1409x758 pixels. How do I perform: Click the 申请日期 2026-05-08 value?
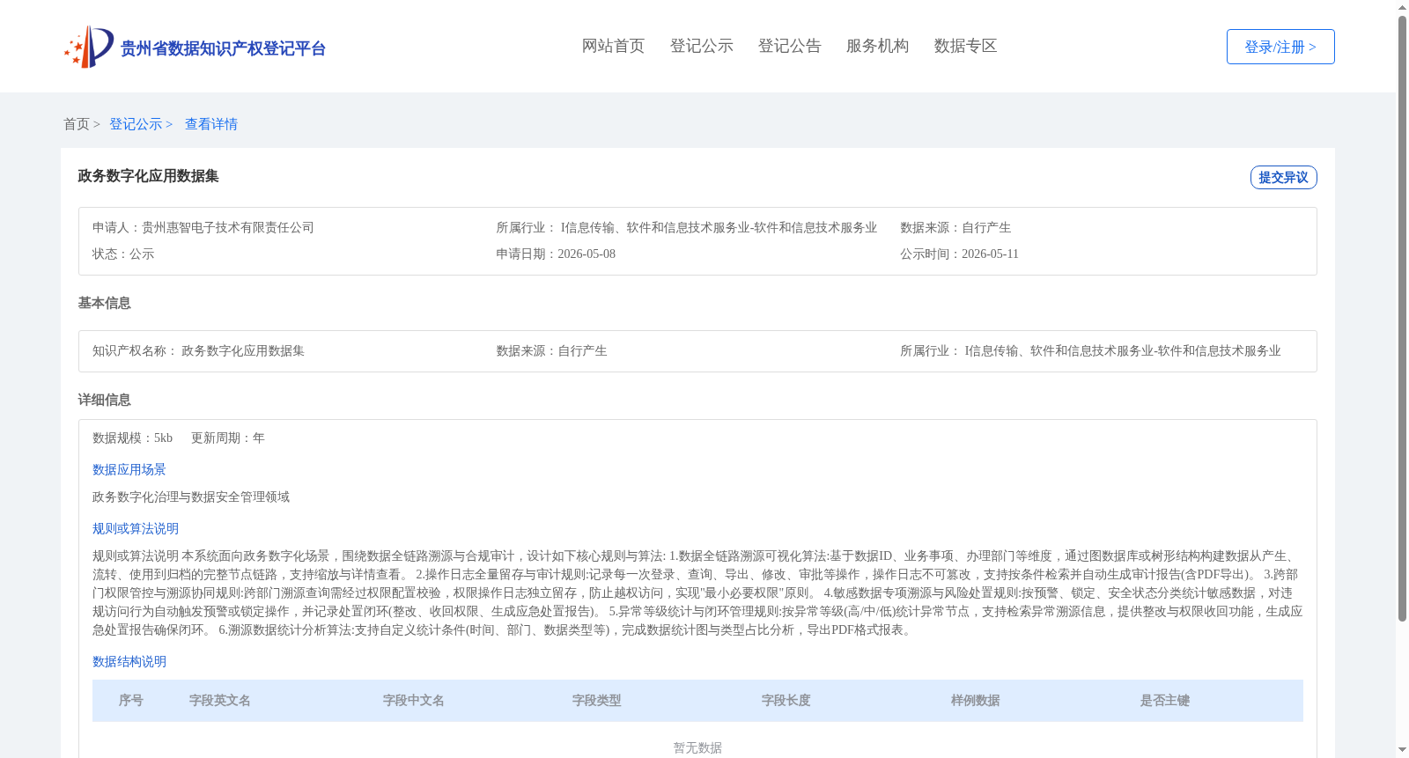(x=586, y=254)
